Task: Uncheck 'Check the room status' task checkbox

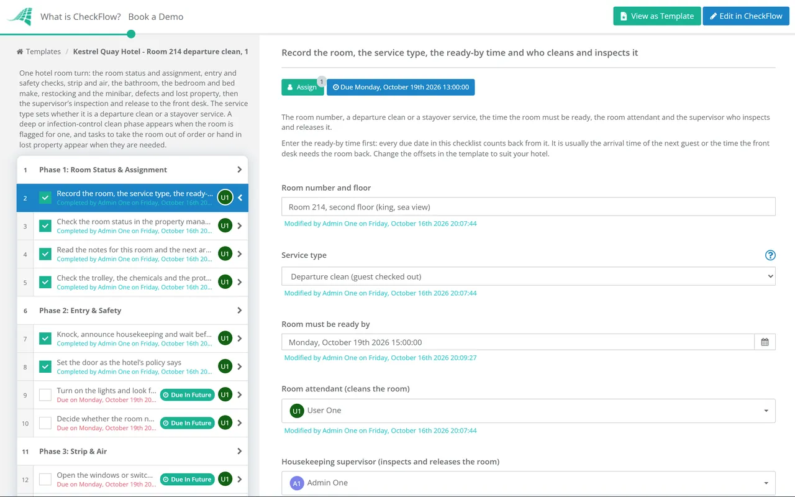Action: pos(45,226)
